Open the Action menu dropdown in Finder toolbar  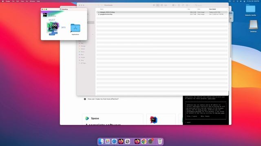coord(188,5)
